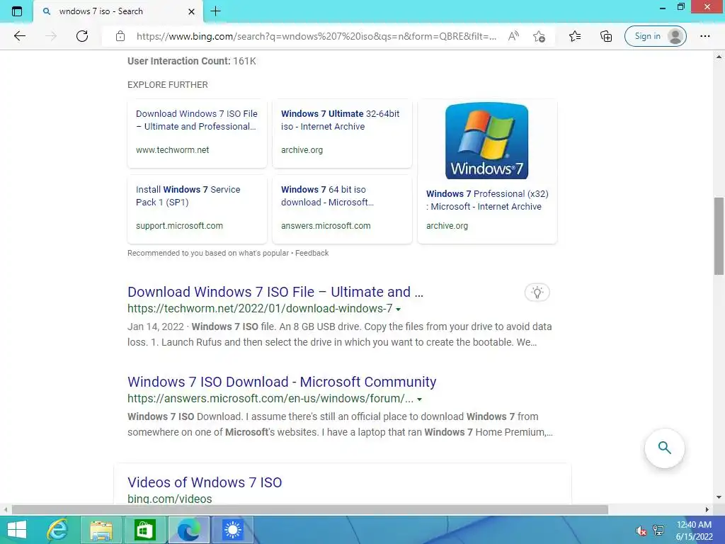Open the Microsoft Store taskbar icon
Viewport: 725px width, 544px height.
pos(144,530)
